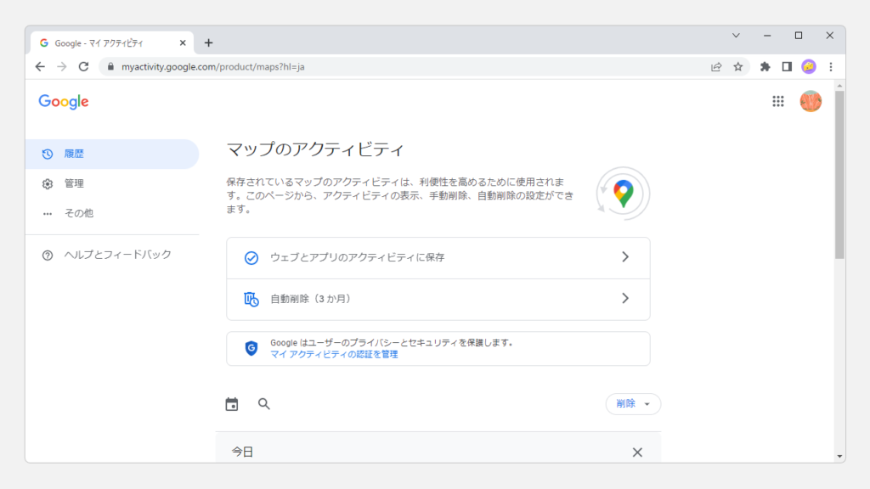Reload the page with the refresh icon
The width and height of the screenshot is (870, 489).
pyautogui.click(x=83, y=66)
